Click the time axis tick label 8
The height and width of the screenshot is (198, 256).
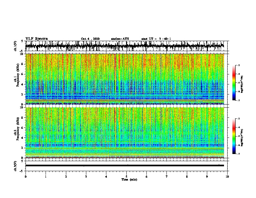click(x=187, y=177)
